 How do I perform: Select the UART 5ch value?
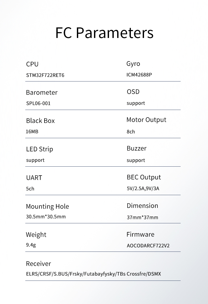[x=30, y=189]
